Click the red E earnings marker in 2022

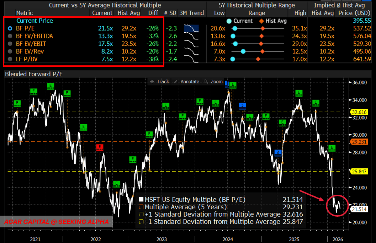coord(100,147)
